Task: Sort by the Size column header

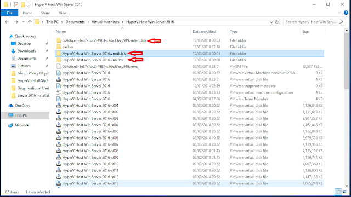Action: click(305, 32)
